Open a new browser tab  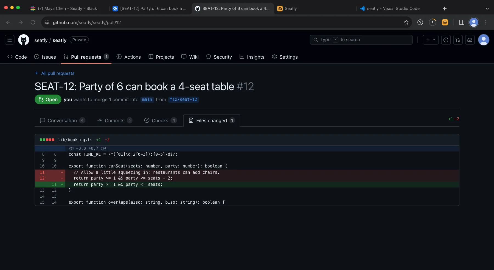[445, 8]
